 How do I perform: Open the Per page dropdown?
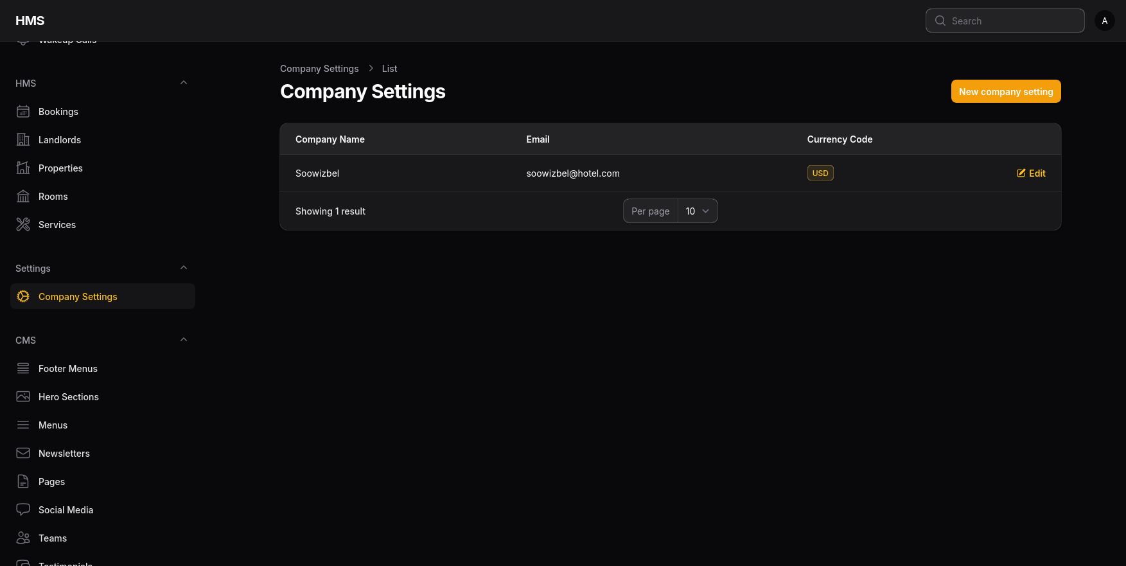(697, 211)
